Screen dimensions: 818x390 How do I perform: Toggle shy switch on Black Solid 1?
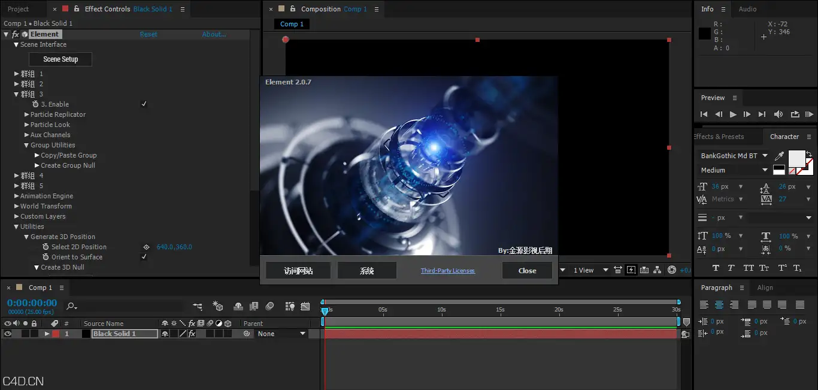tap(165, 334)
